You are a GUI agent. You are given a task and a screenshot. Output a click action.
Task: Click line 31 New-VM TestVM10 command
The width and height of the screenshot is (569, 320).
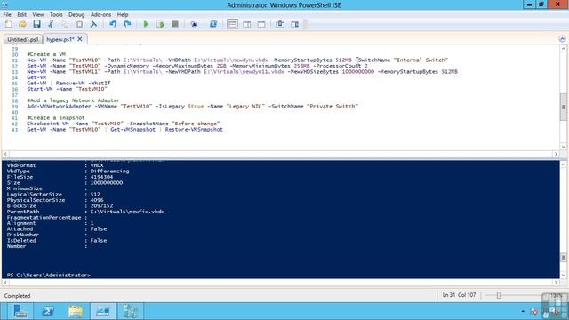[x=237, y=60]
